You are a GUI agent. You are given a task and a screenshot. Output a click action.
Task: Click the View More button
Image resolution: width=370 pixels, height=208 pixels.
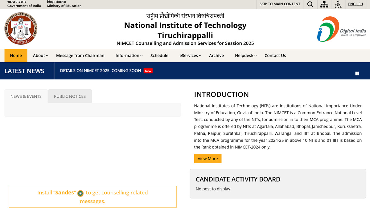coord(208,159)
